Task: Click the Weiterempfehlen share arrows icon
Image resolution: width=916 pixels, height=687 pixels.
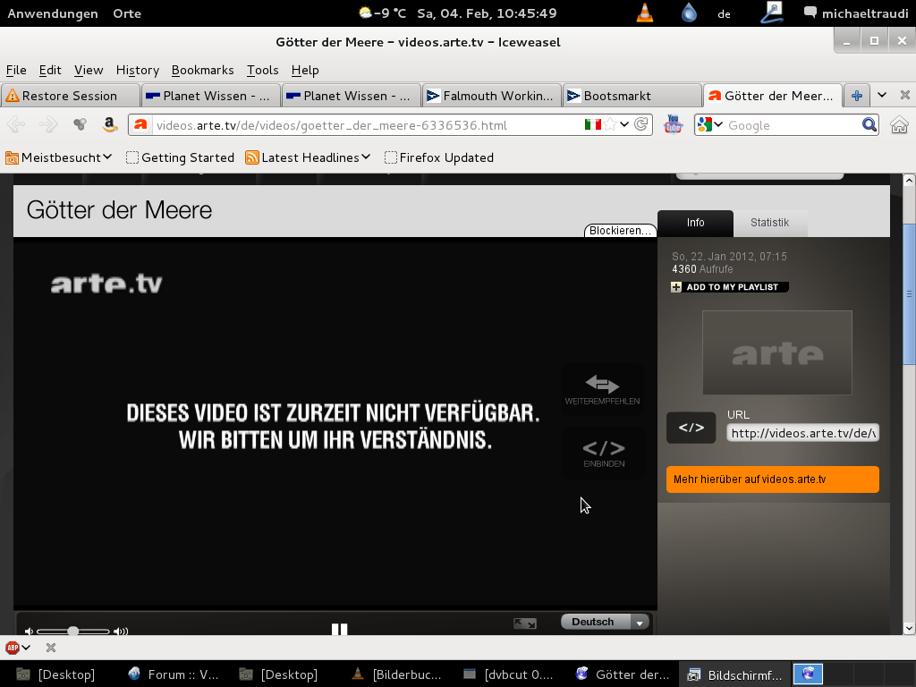Action: click(602, 384)
